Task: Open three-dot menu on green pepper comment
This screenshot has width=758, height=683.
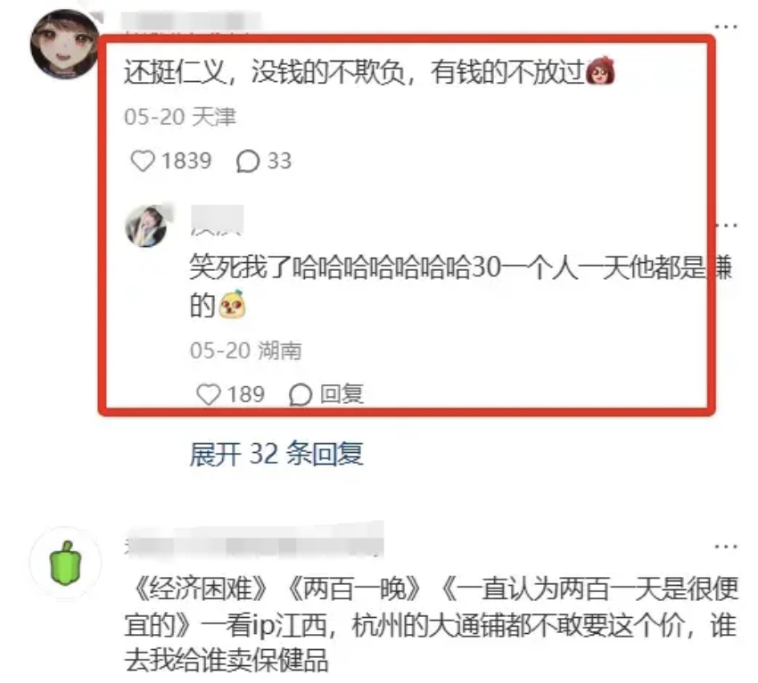Action: click(726, 547)
